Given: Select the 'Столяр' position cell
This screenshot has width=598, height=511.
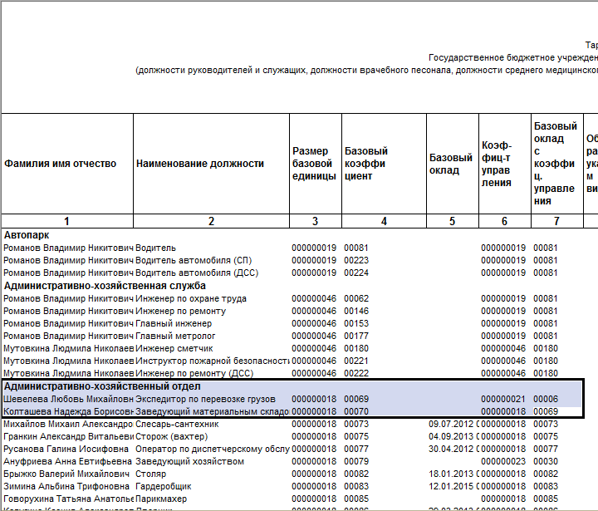Looking at the screenshot, I should [150, 474].
